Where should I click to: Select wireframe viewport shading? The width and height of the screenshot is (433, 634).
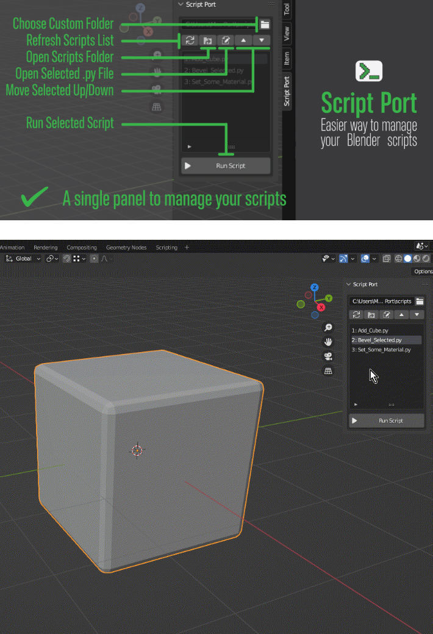point(398,258)
